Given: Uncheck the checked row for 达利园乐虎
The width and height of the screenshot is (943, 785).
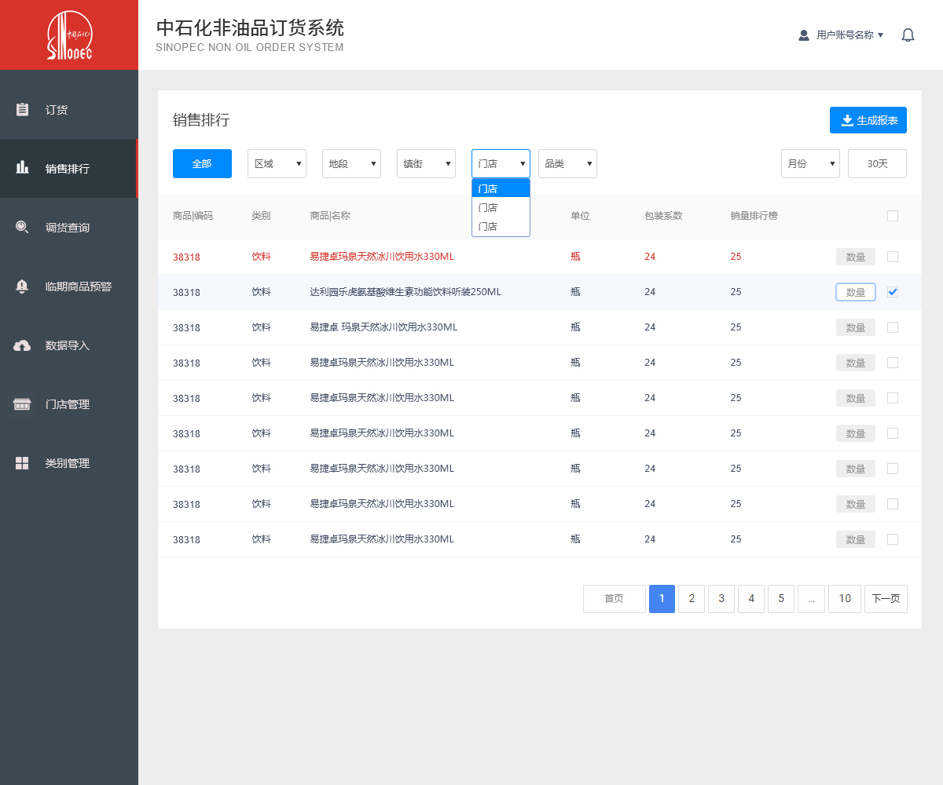Looking at the screenshot, I should (893, 292).
